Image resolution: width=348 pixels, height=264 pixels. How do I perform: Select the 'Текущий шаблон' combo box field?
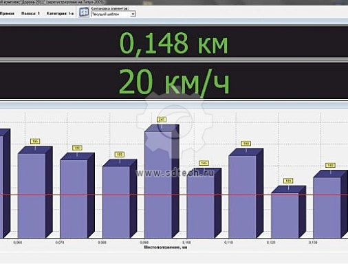[113, 14]
